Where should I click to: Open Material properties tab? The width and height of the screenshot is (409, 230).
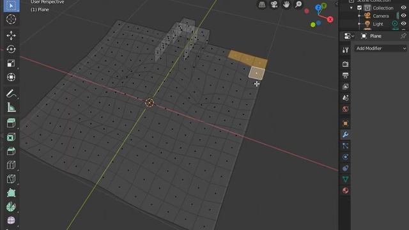pos(345,190)
